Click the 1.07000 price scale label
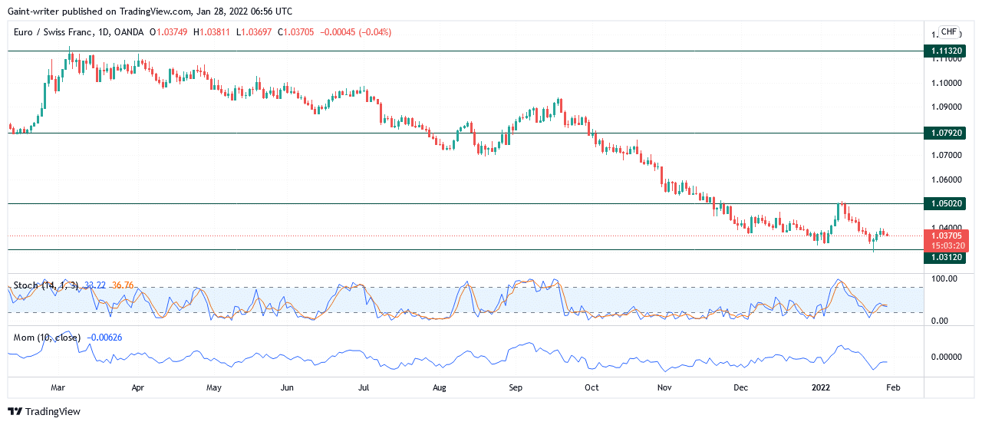 tap(947, 155)
